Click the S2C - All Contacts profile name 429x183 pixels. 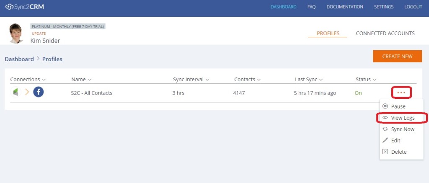tap(92, 93)
